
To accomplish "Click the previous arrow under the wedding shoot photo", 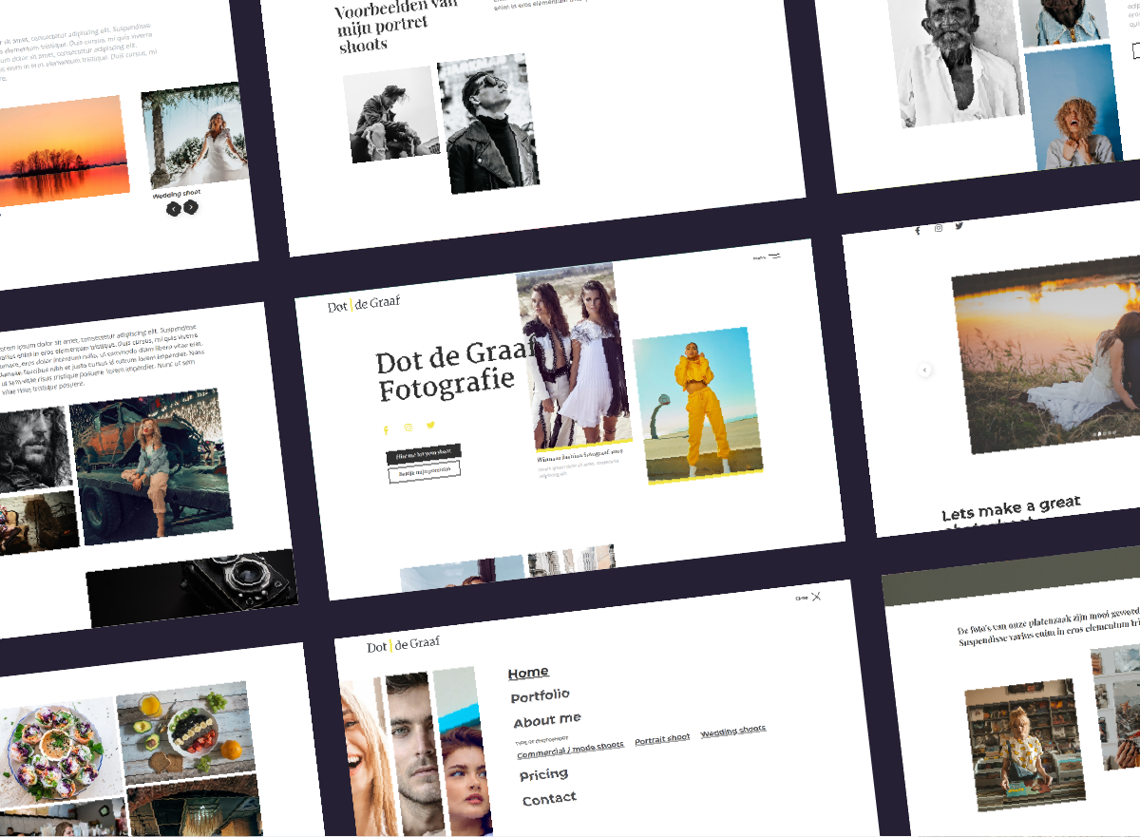I will [173, 209].
